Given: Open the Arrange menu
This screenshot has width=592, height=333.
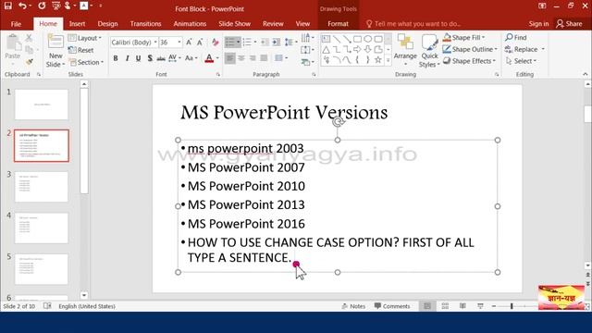Looking at the screenshot, I should pyautogui.click(x=405, y=49).
